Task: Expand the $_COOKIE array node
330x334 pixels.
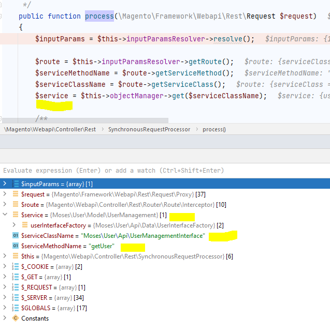Action: (5, 266)
